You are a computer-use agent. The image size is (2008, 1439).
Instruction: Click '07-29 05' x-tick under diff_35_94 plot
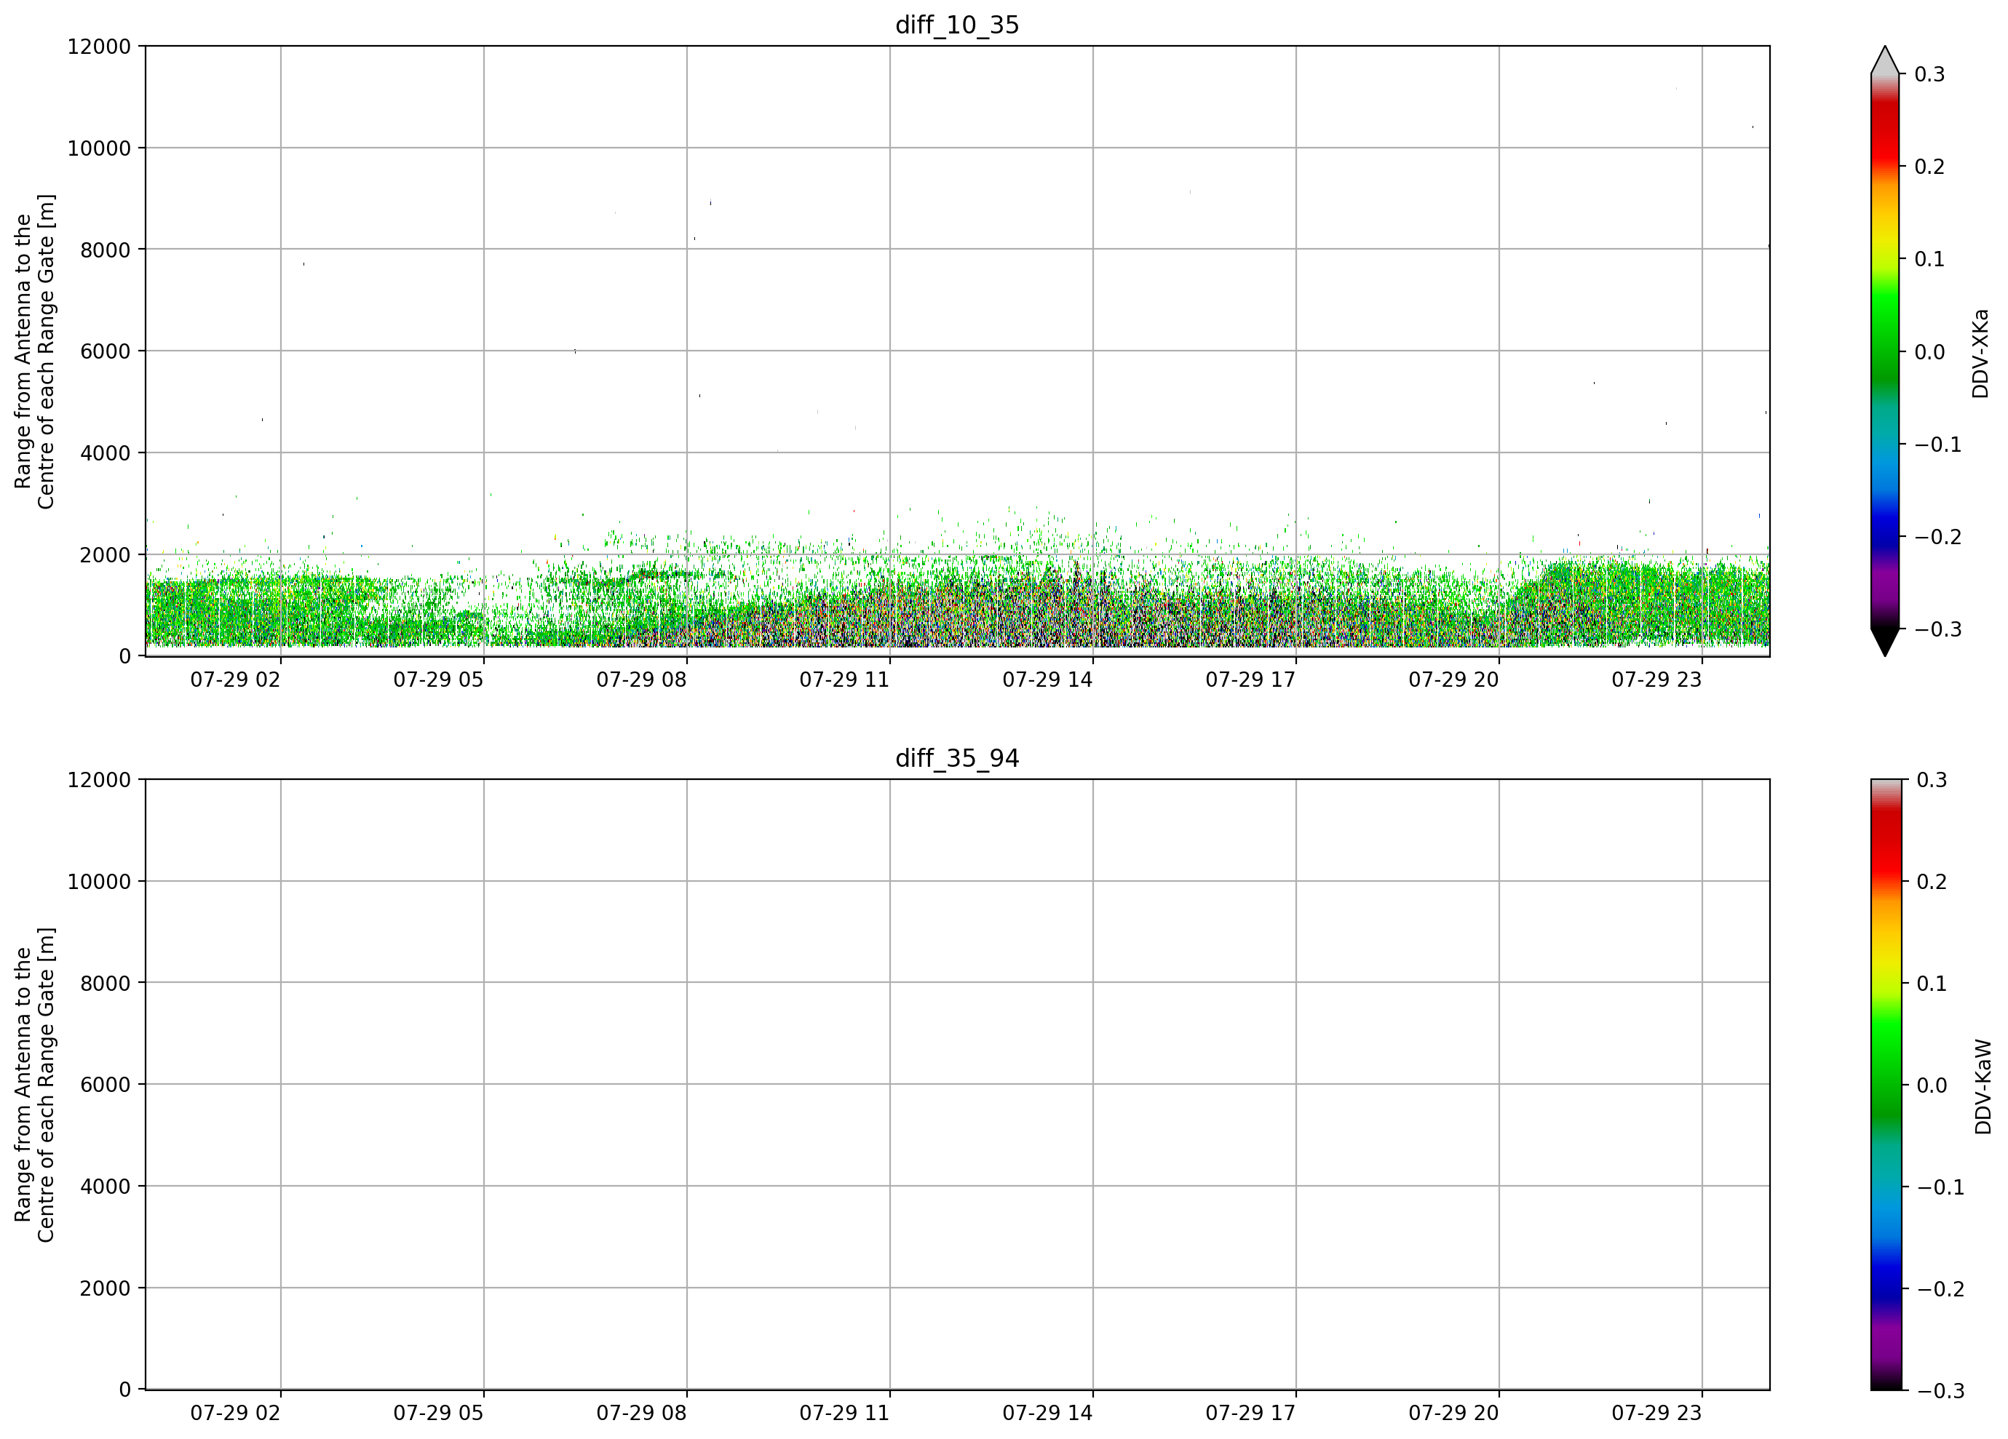(438, 1414)
